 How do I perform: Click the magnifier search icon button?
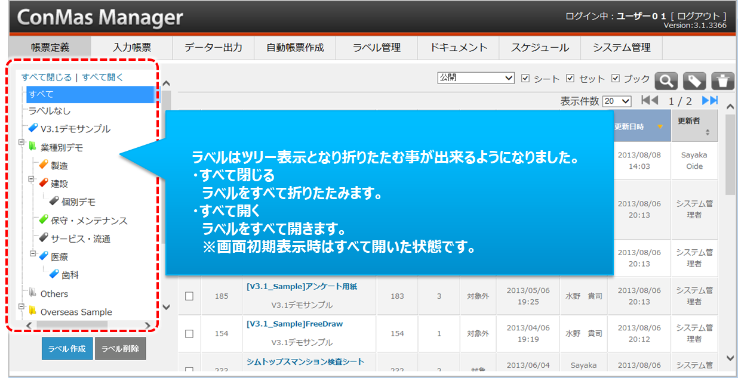tap(667, 80)
